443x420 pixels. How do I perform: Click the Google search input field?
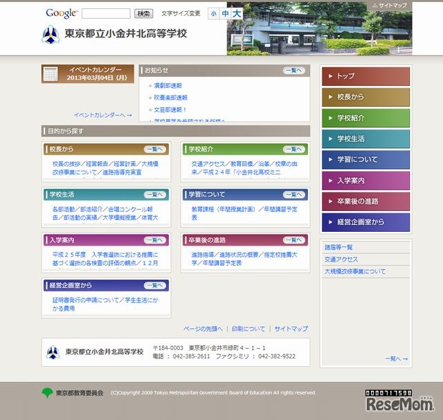pos(106,14)
